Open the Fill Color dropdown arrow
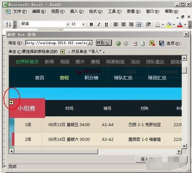The image size is (192, 173). (174, 24)
